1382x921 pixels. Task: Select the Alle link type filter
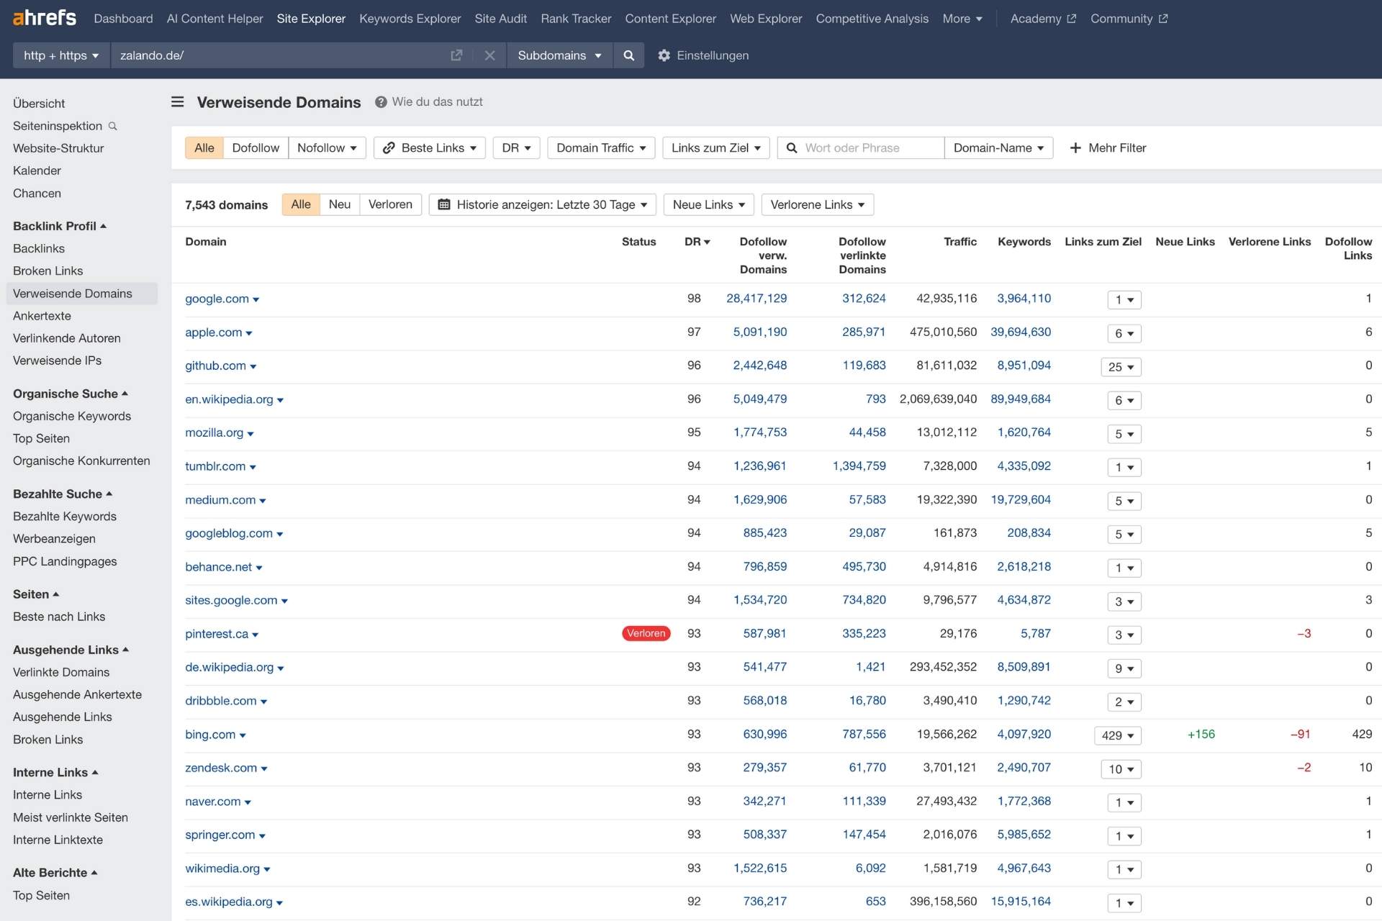pos(204,148)
